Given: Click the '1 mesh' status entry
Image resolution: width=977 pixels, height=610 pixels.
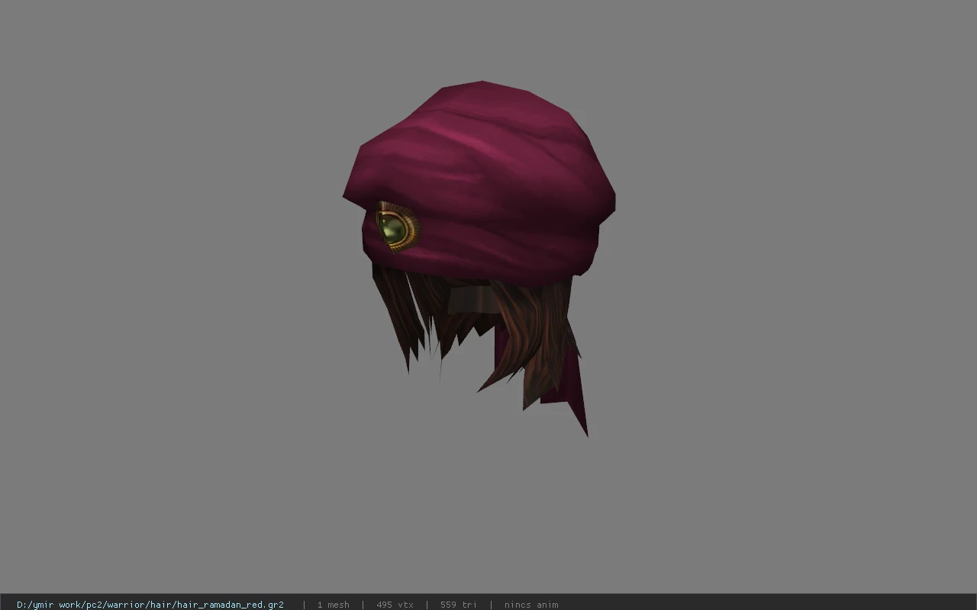Looking at the screenshot, I should (x=334, y=605).
